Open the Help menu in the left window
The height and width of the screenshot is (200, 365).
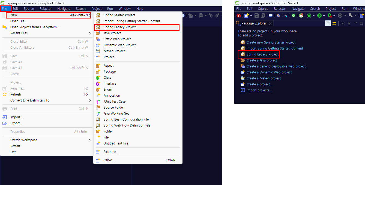pyautogui.click(x=140, y=9)
